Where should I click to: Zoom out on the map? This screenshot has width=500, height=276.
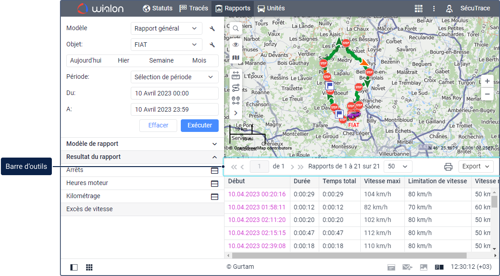(x=487, y=94)
